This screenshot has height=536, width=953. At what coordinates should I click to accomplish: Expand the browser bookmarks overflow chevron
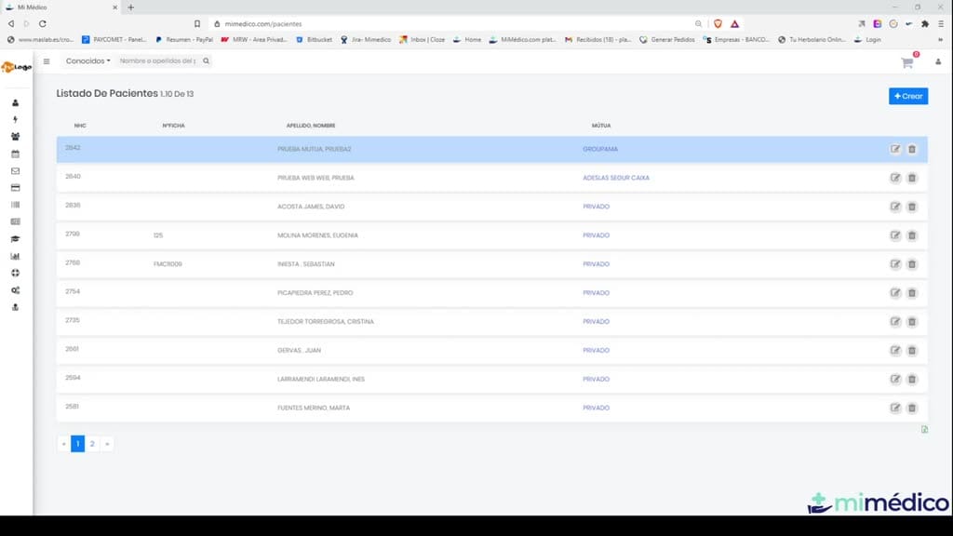[940, 39]
